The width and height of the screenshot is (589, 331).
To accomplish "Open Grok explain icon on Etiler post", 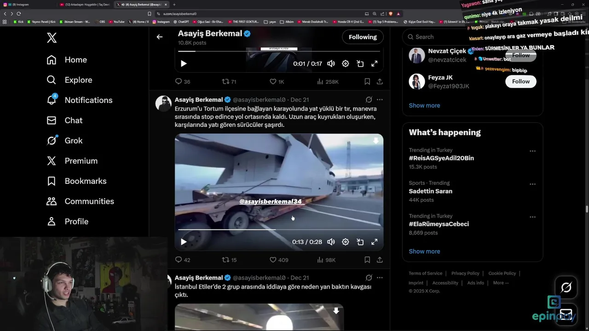I will [x=369, y=278].
